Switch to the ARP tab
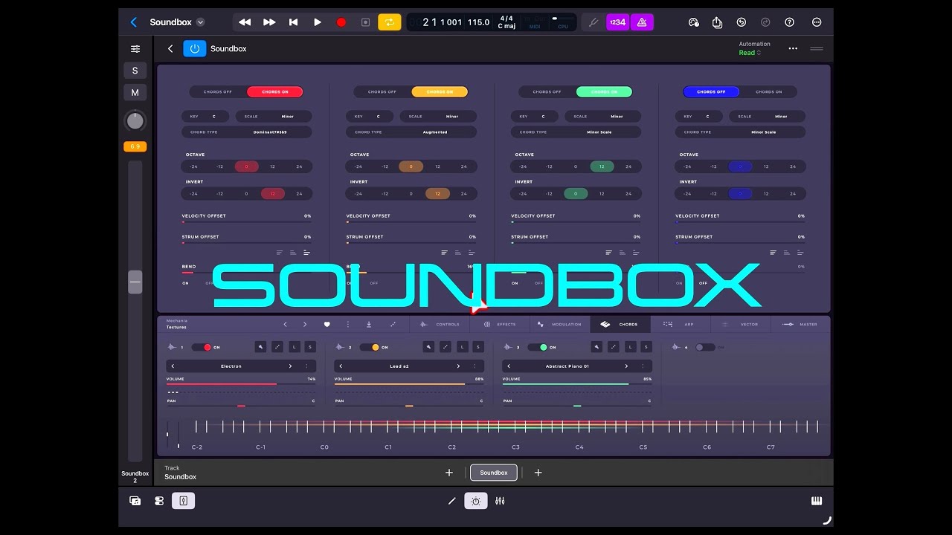This screenshot has height=535, width=952. point(680,325)
